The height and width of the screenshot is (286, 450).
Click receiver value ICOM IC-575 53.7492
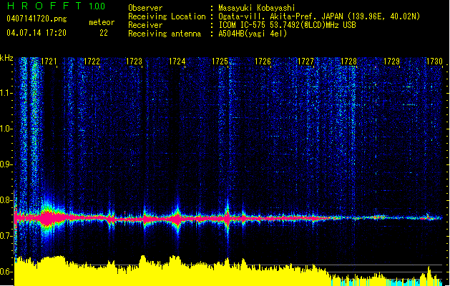tap(287, 25)
